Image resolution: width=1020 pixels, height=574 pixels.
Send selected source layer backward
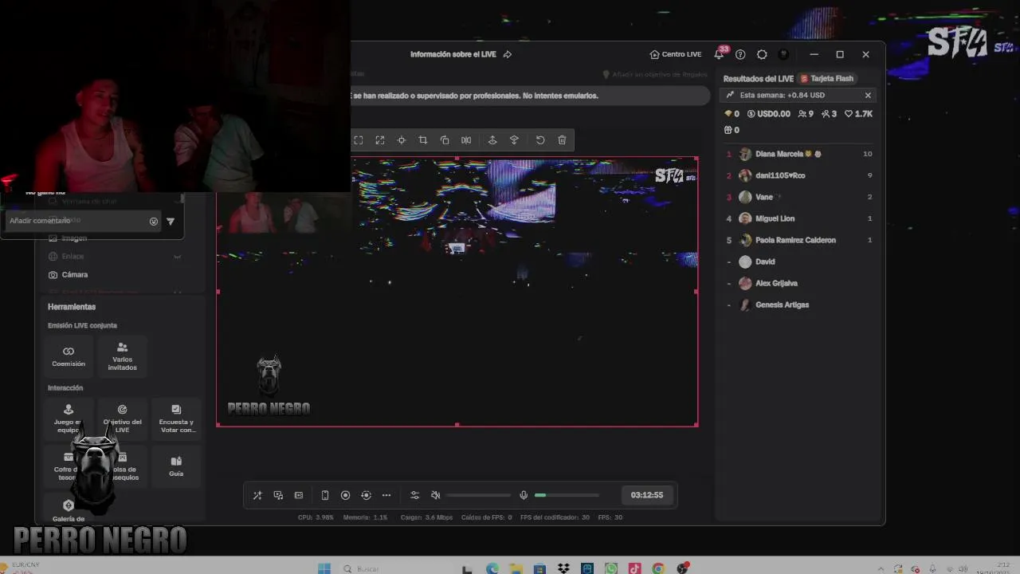[514, 140]
